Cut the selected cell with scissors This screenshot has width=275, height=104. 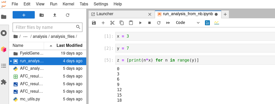113,23
